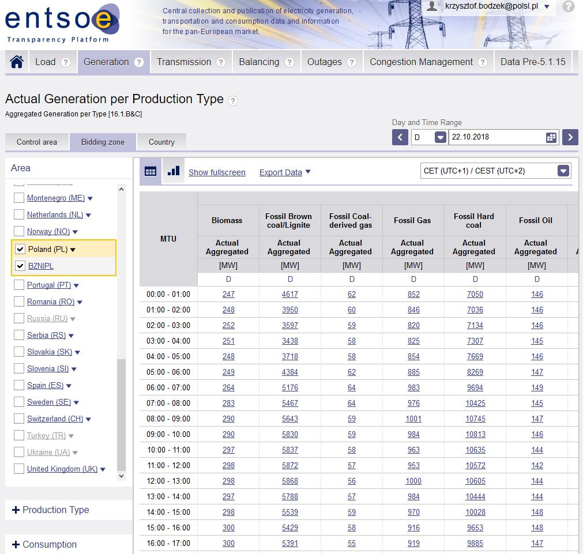Viewport: 583px width, 554px height.
Task: Open help for the Load menu
Action: coord(65,62)
